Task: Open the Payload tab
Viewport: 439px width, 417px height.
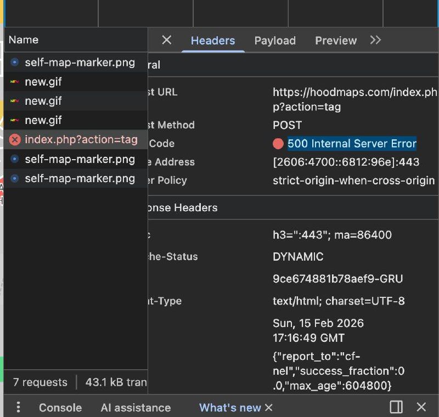Action: (275, 41)
